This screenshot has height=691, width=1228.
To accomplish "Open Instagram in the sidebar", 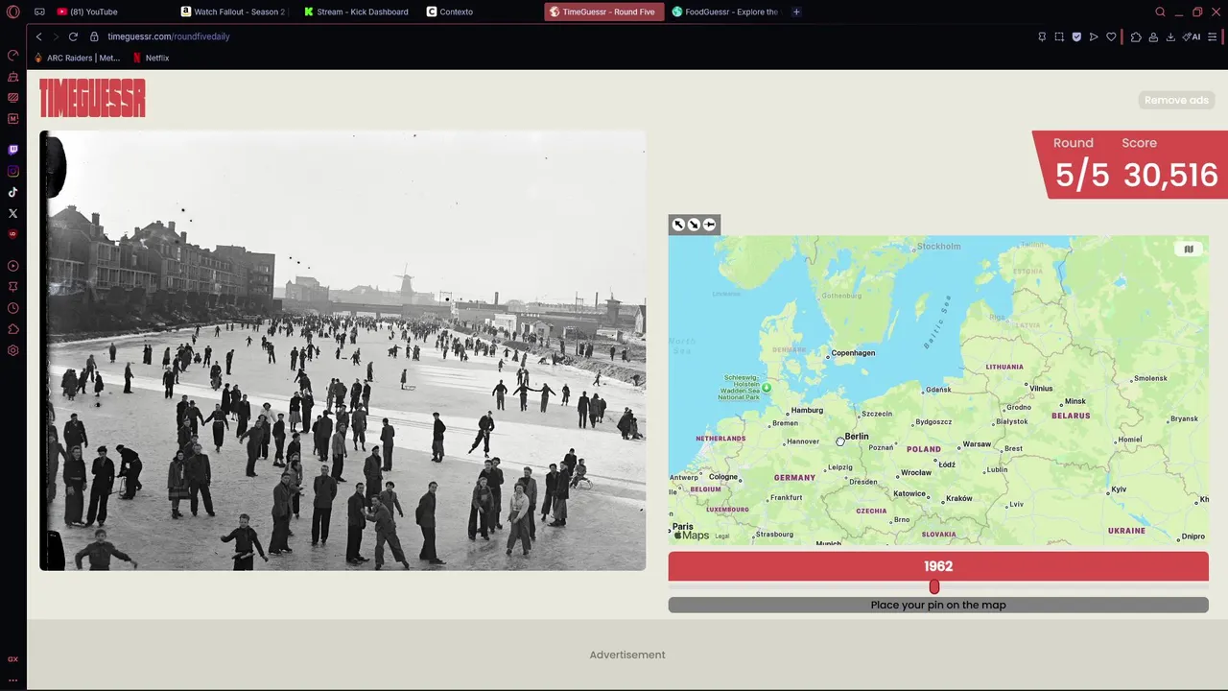I will (x=12, y=171).
